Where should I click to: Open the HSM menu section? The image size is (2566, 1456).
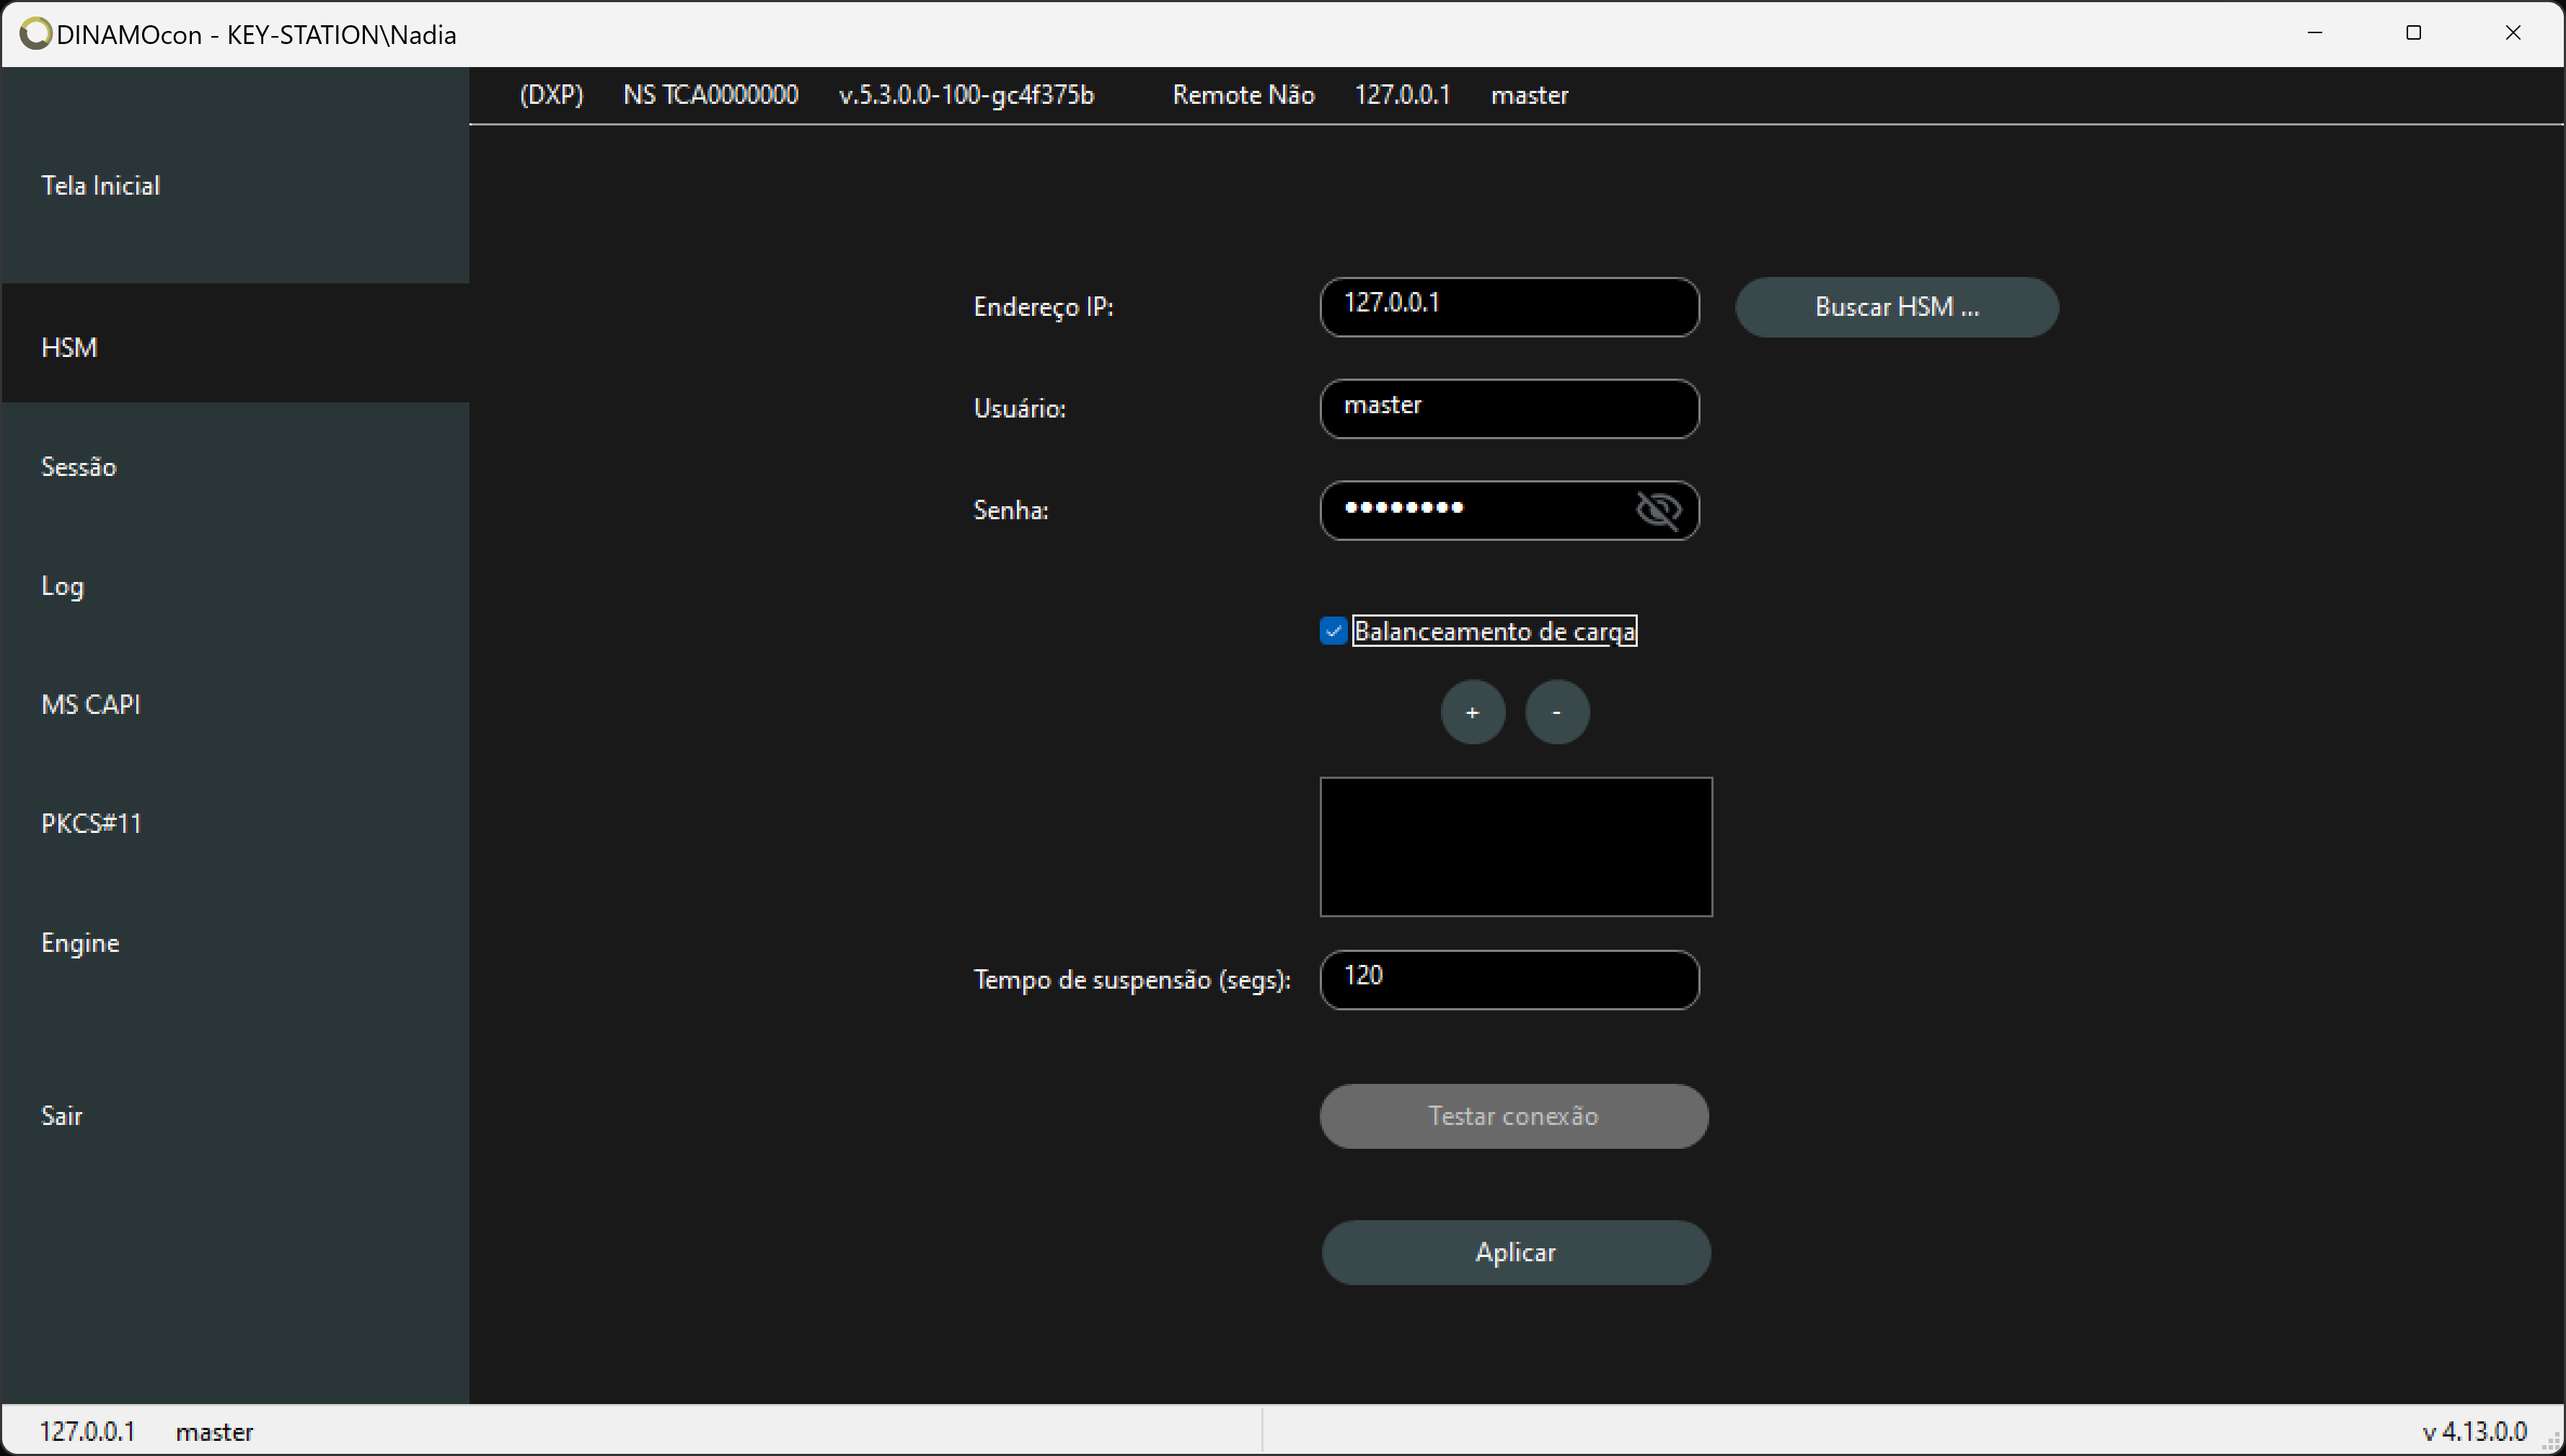click(69, 348)
